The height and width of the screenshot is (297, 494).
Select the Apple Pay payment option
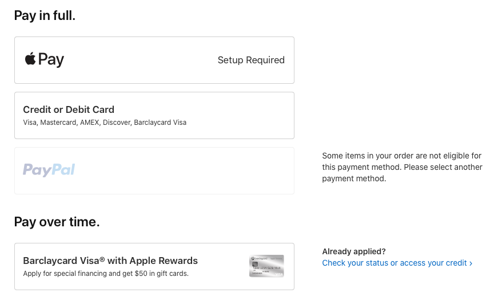coord(154,60)
